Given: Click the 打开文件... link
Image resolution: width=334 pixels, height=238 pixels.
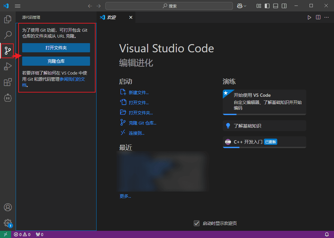Looking at the screenshot, I should point(139,103).
